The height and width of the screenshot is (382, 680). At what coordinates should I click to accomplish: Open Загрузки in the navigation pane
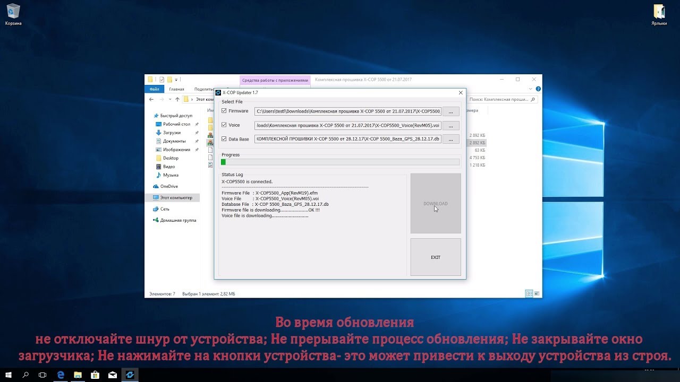[171, 133]
